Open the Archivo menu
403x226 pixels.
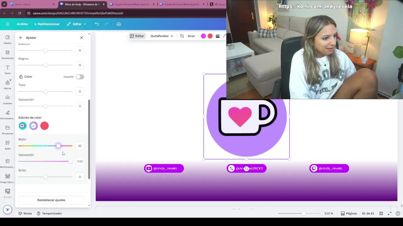(x=22, y=24)
